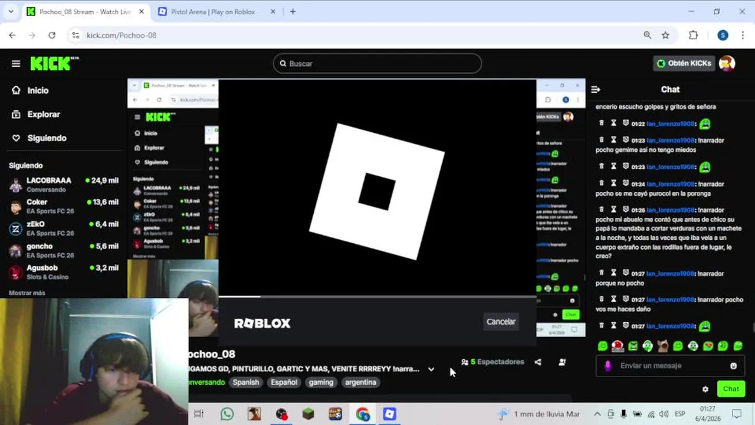
Task: Open Windows notification center icon
Action: 737,414
